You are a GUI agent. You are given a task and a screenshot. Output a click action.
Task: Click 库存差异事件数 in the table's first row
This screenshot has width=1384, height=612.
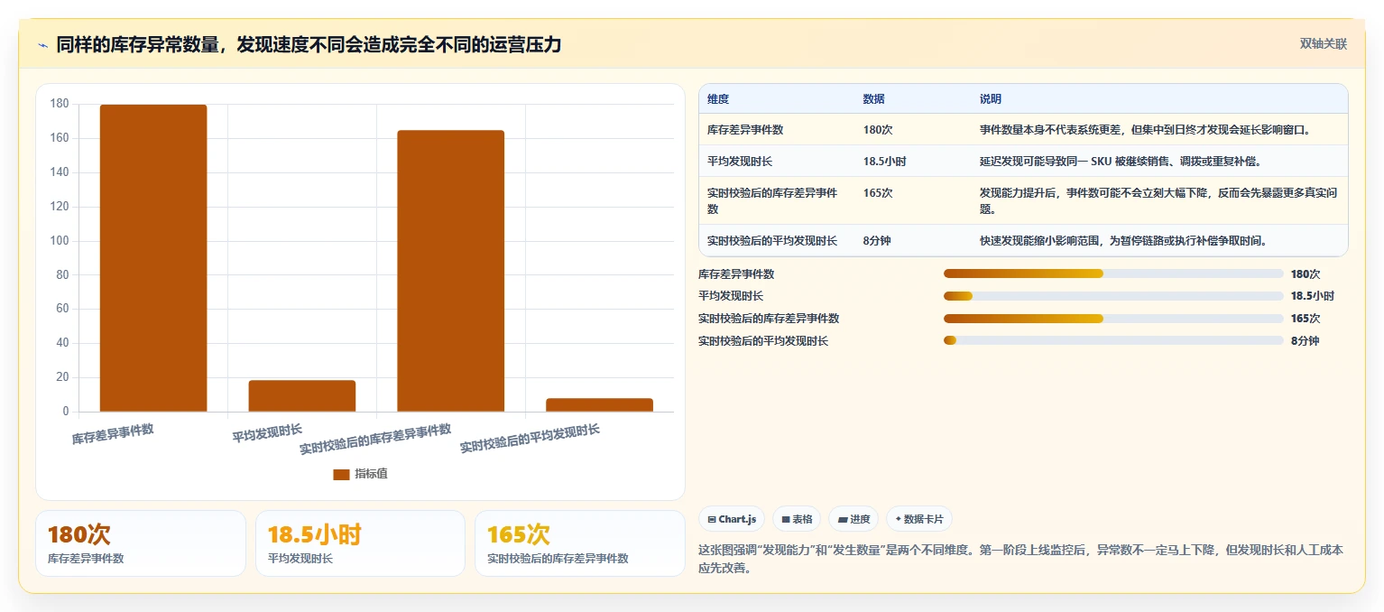(745, 130)
